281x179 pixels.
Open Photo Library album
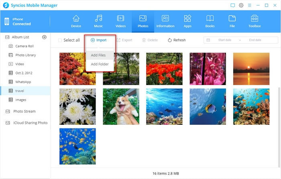click(x=25, y=55)
